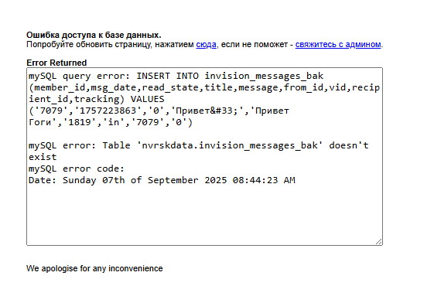Click the '1757223863' timestamp value
Image resolution: width=434 pixels, height=303 pixels.
[x=108, y=111]
